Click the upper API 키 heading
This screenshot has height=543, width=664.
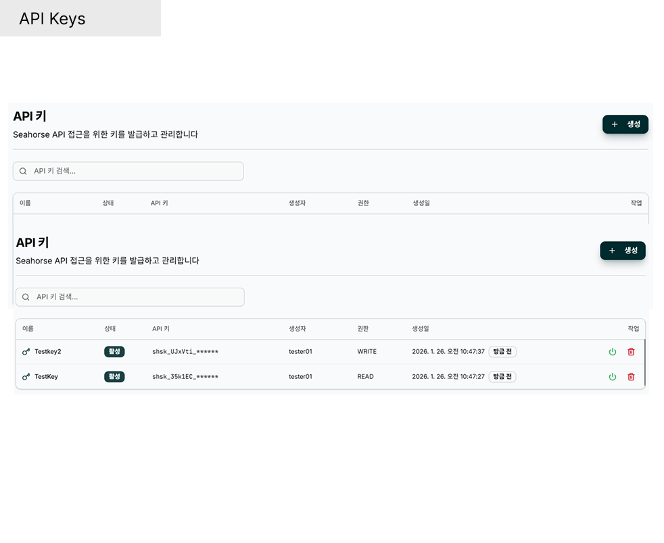pos(30,116)
